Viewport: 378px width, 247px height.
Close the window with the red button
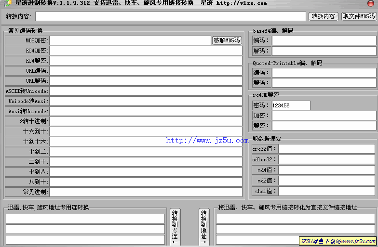[371, 3]
